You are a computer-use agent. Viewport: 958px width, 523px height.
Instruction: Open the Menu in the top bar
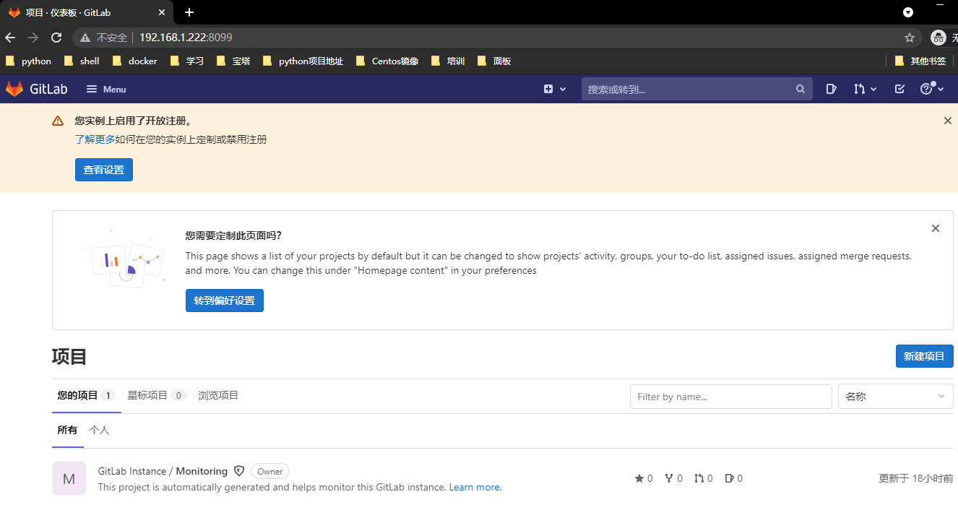[105, 88]
